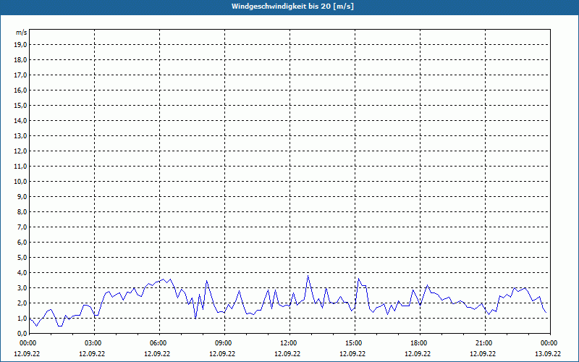Click the 12.09.22 date below 18:00
Viewport: 579px width, 362px height.
coord(418,353)
